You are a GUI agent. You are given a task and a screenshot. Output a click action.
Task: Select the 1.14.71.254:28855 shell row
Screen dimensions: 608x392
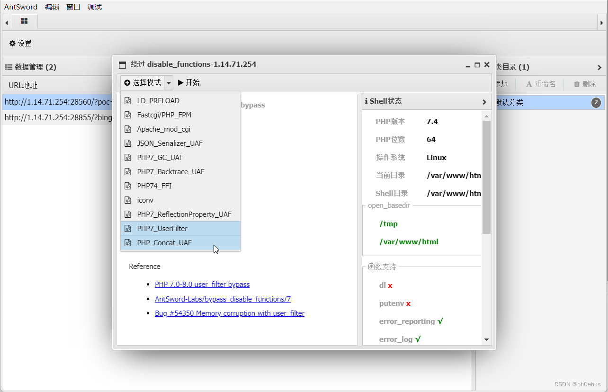click(x=58, y=117)
